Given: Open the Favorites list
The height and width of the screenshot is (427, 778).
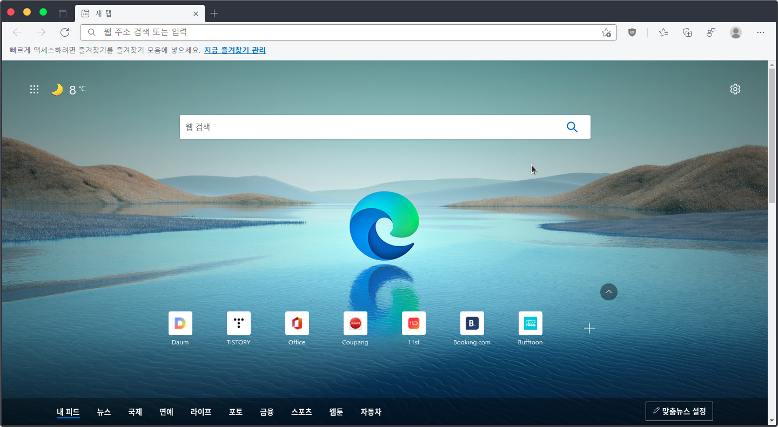Looking at the screenshot, I should coord(663,32).
